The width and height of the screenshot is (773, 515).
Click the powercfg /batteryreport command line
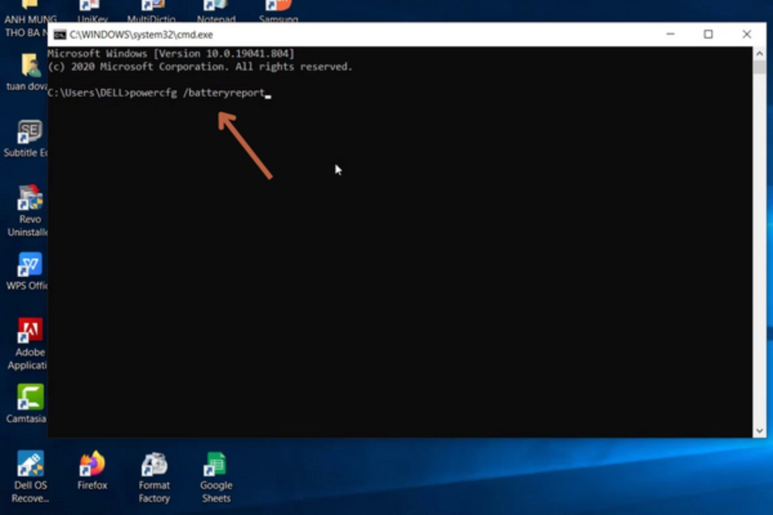[x=196, y=93]
